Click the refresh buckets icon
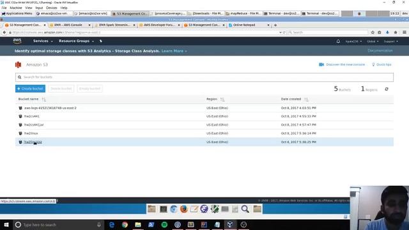This screenshot has height=230, width=409. [x=387, y=89]
